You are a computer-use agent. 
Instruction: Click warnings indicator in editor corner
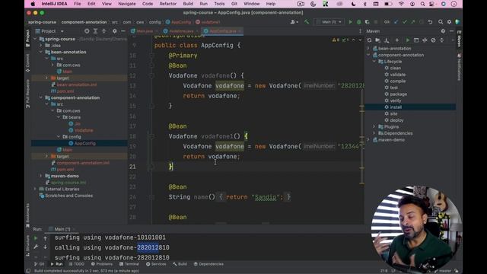(336, 40)
